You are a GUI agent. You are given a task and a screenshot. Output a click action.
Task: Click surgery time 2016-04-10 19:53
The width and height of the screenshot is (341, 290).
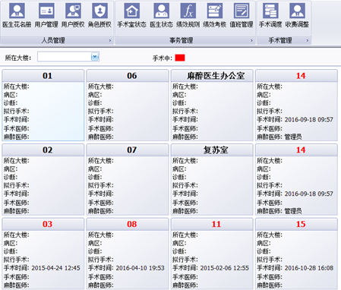(x=141, y=268)
